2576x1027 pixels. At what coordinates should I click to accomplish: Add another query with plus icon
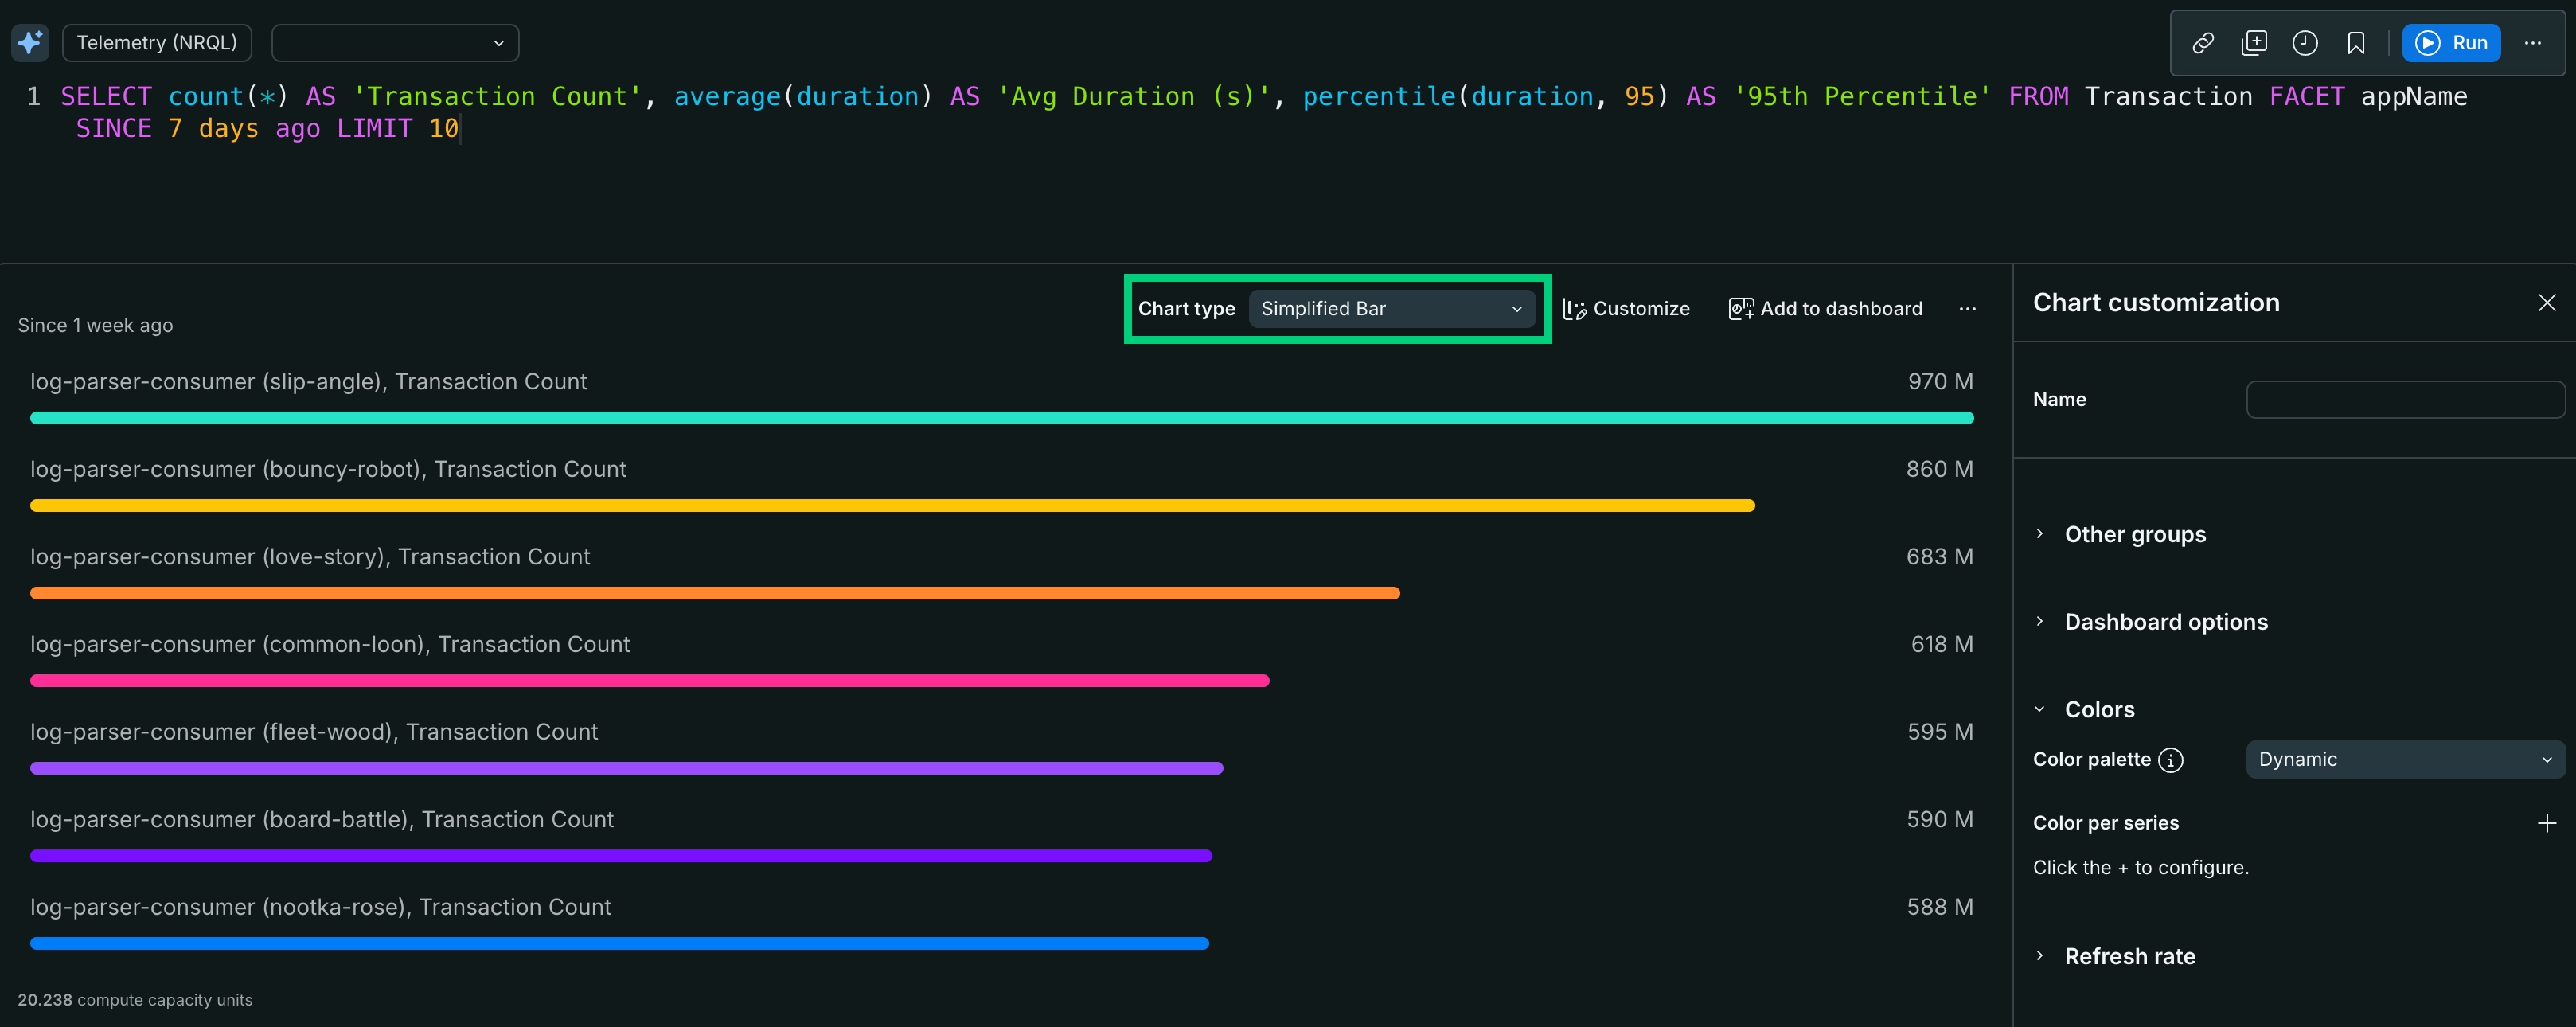pos(2254,43)
